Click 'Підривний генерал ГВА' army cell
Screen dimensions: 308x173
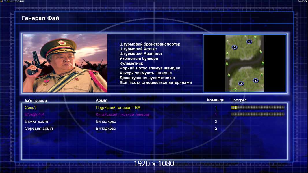(118, 108)
